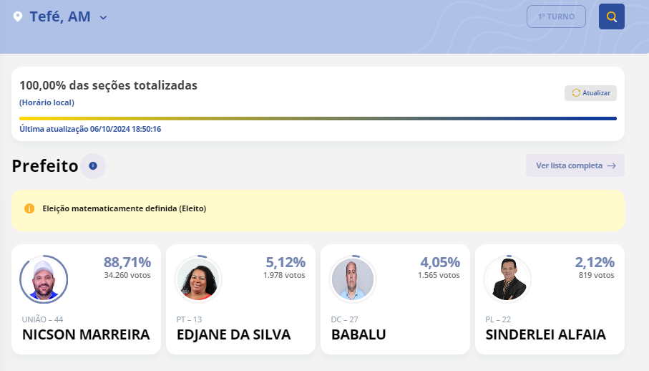Click the sections totalized progress bar
Viewport: 649px width, 371px height.
click(x=318, y=118)
